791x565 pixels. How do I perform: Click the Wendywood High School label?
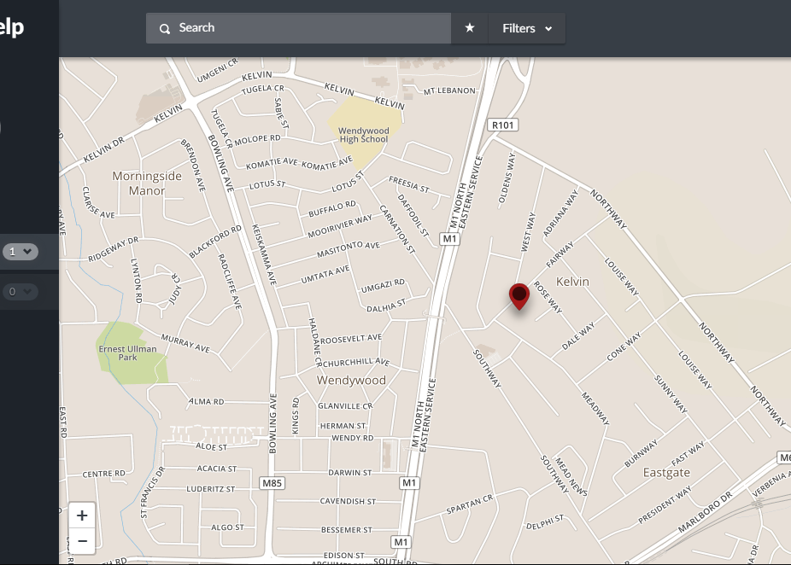(364, 135)
